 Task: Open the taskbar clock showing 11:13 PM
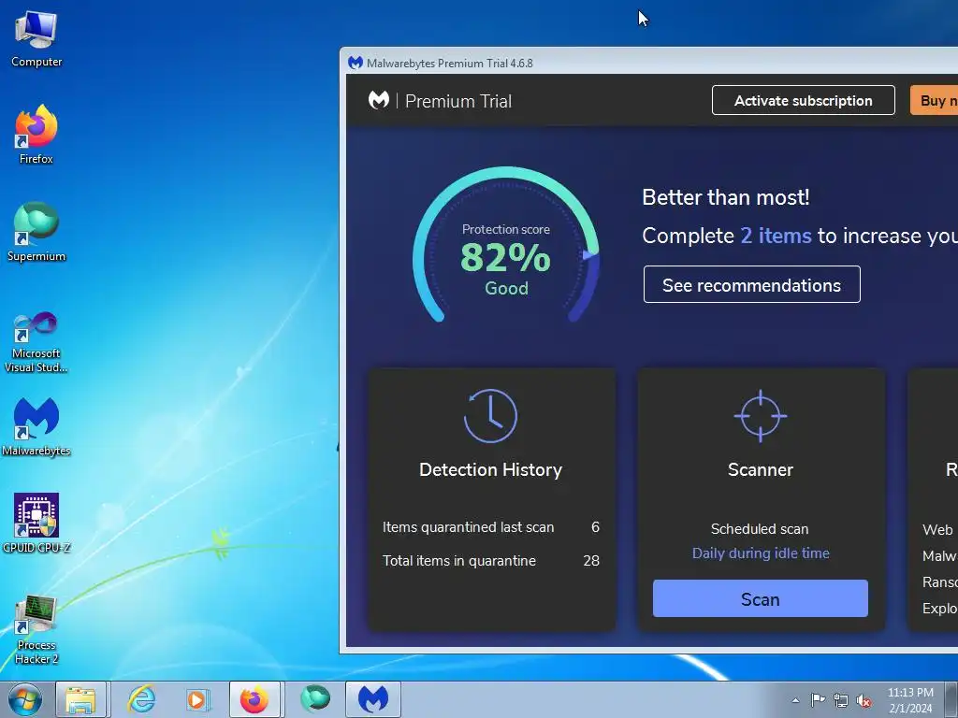[x=910, y=700]
